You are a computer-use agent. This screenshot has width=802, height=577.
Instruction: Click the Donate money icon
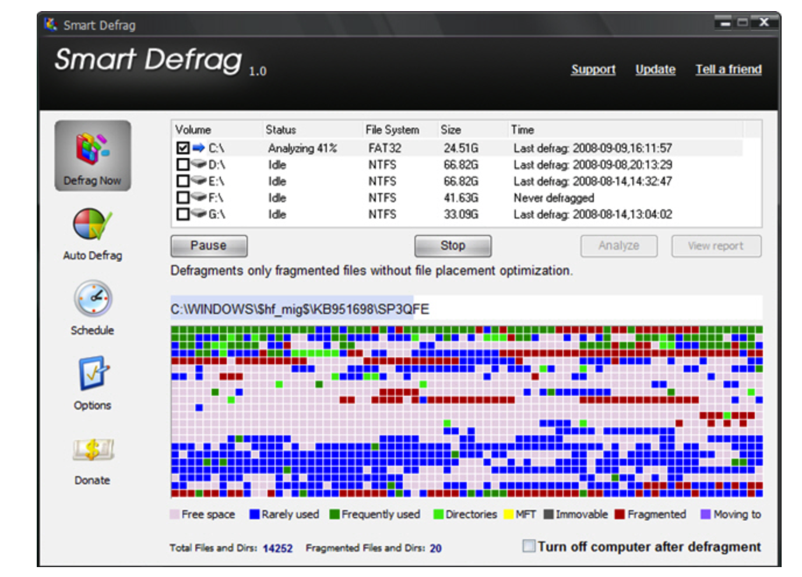(x=93, y=449)
